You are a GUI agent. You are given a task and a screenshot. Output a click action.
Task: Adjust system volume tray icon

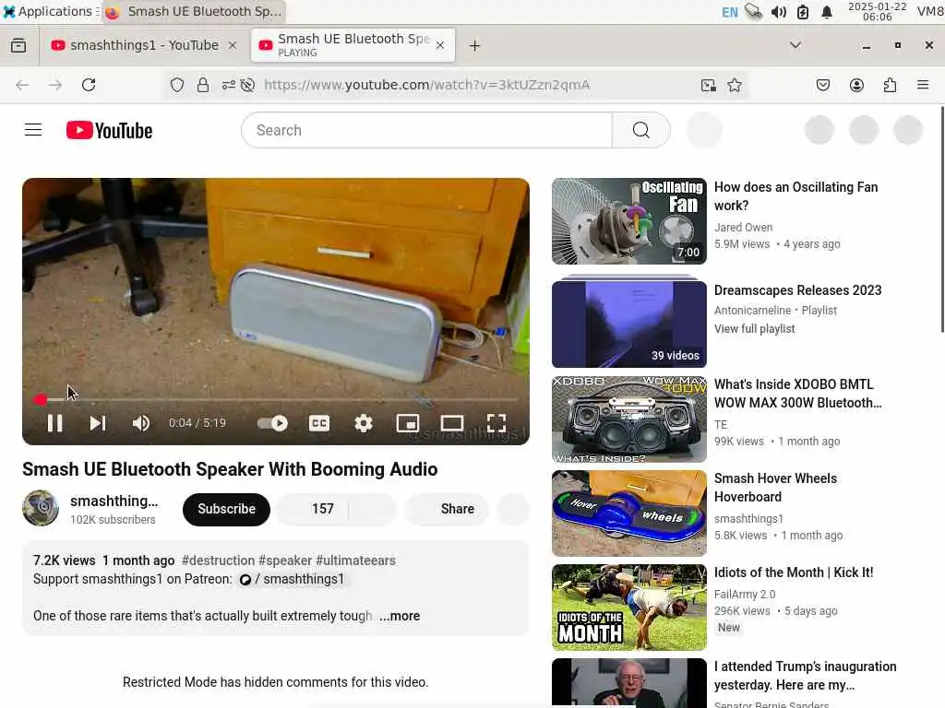click(x=779, y=12)
